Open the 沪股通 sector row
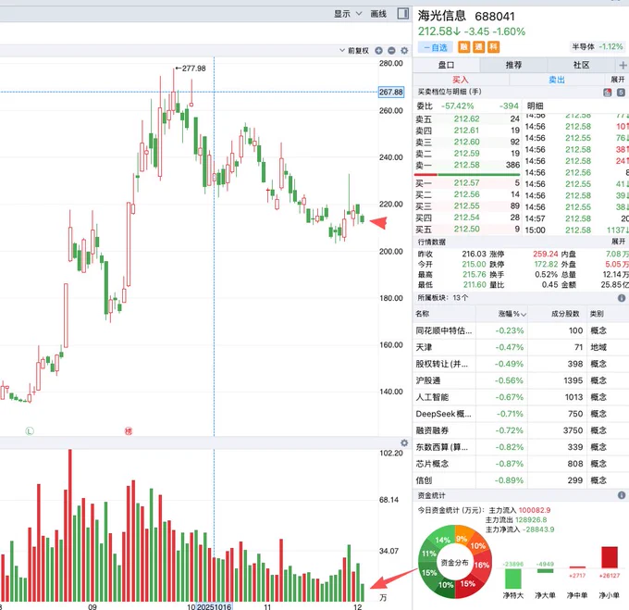The width and height of the screenshot is (629, 610). [x=521, y=380]
